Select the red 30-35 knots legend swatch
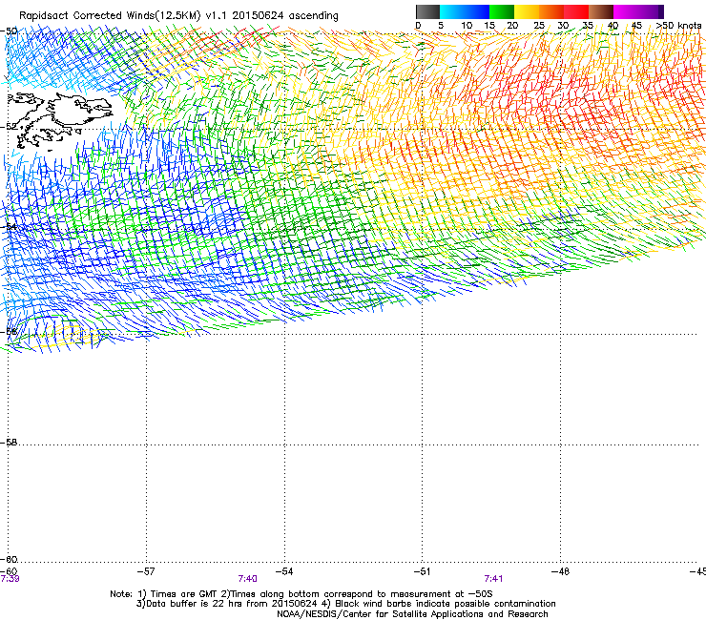Image resolution: width=706 pixels, height=620 pixels. pos(576,11)
